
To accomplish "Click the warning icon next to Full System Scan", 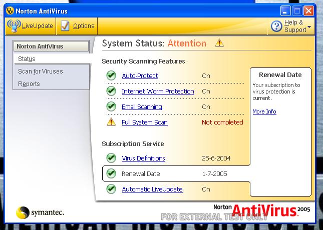I will [x=111, y=122].
